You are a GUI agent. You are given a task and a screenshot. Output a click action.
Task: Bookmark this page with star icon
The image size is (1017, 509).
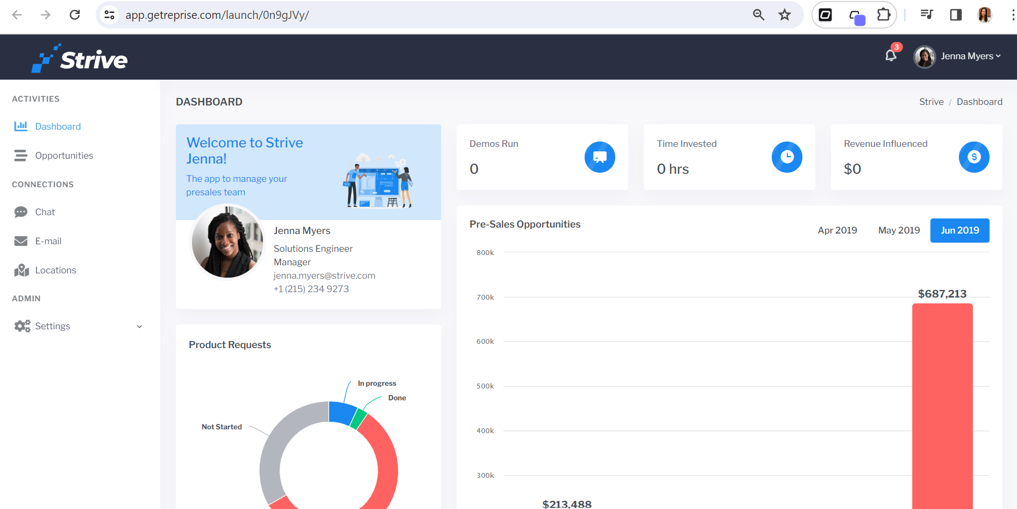pos(785,15)
